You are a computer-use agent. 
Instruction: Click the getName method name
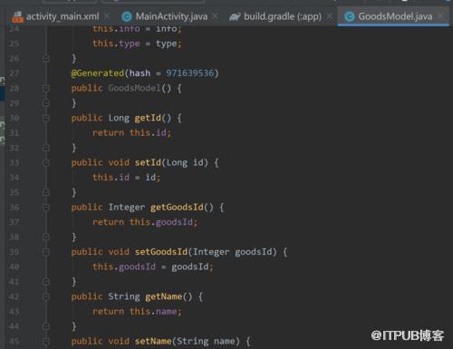tap(164, 296)
